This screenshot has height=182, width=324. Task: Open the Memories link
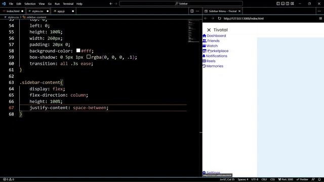click(x=215, y=66)
